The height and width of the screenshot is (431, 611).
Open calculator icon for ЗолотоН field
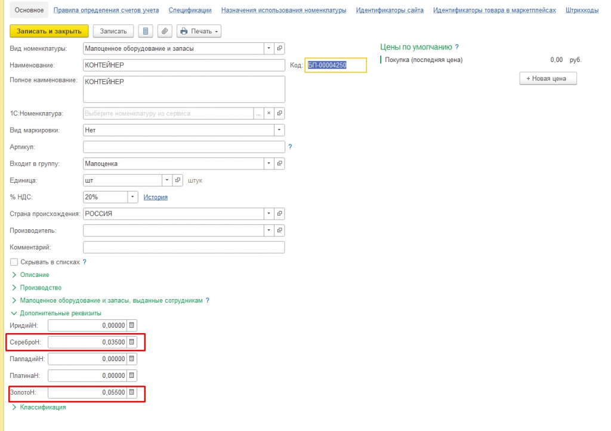click(x=132, y=393)
